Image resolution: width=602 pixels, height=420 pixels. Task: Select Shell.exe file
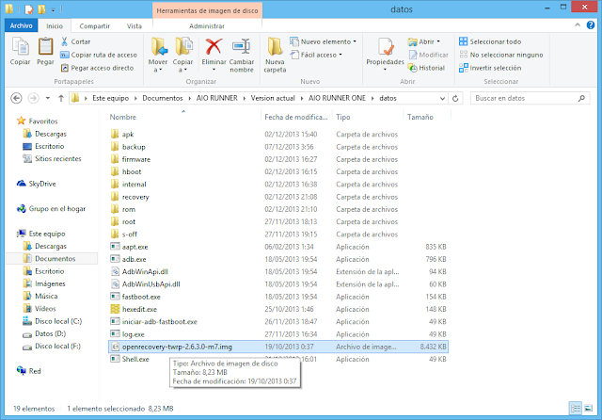click(x=130, y=360)
